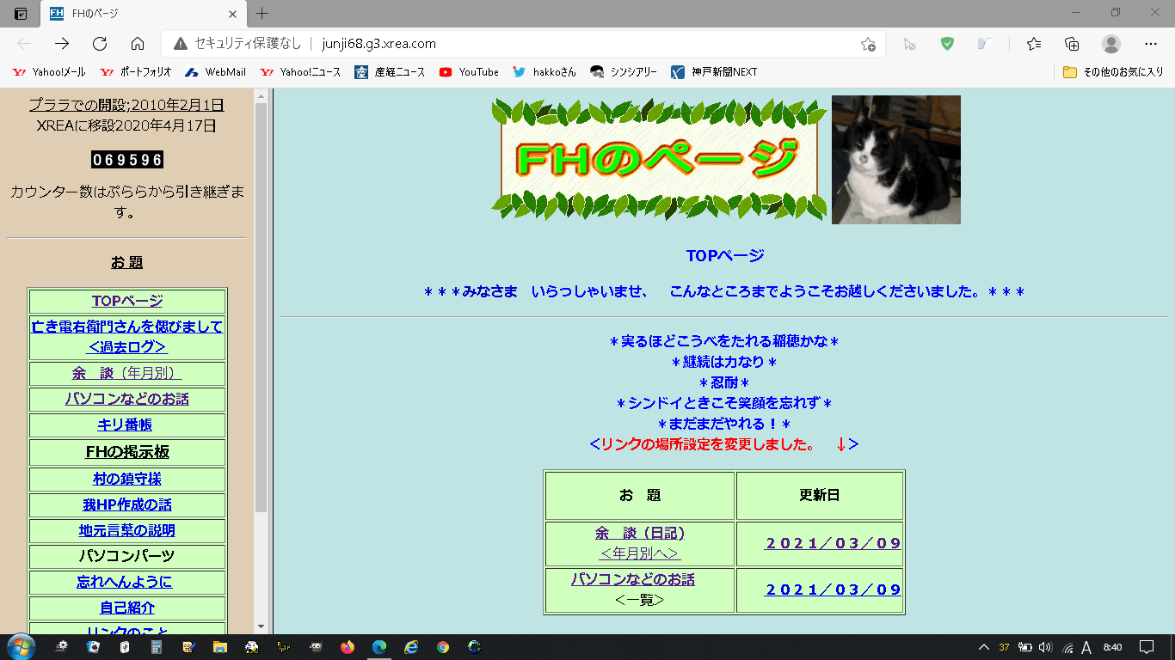Open the ポートフォリオ bookmark
1175x660 pixels.
tap(136, 72)
